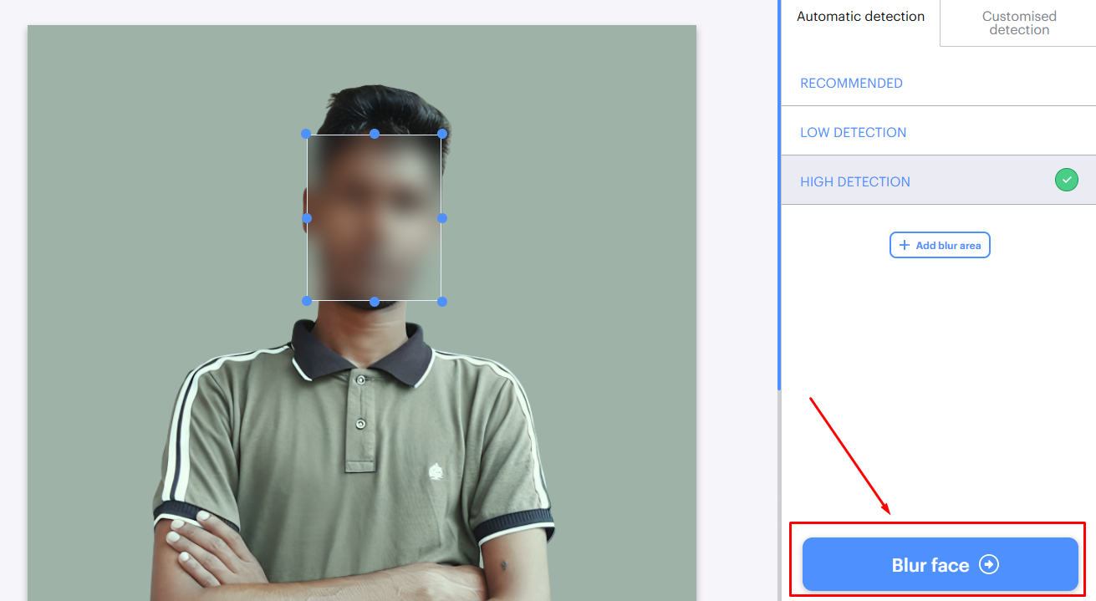Click the circular arrow icon inside Blur face button

[989, 564]
